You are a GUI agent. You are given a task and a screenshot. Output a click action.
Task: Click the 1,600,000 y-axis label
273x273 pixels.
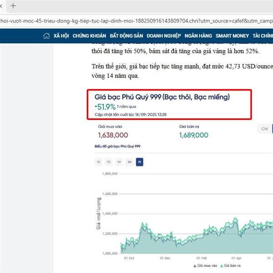tap(110, 194)
